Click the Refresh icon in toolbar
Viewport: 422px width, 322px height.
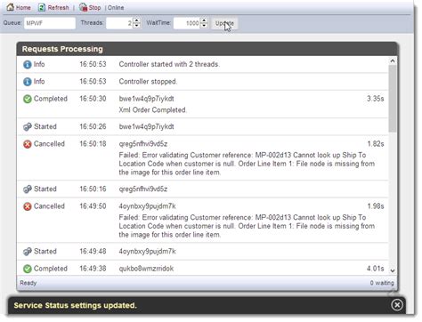[x=42, y=7]
